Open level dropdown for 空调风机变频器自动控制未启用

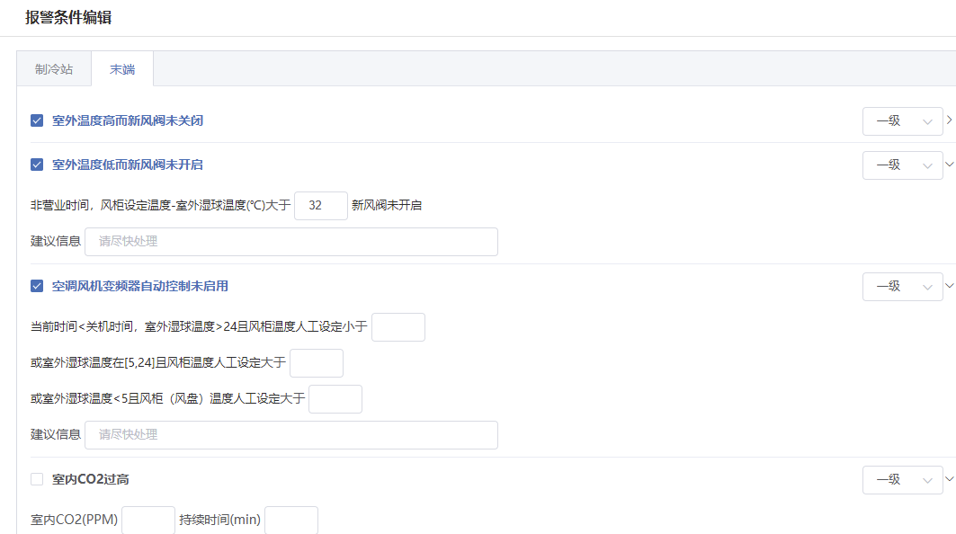(x=902, y=286)
